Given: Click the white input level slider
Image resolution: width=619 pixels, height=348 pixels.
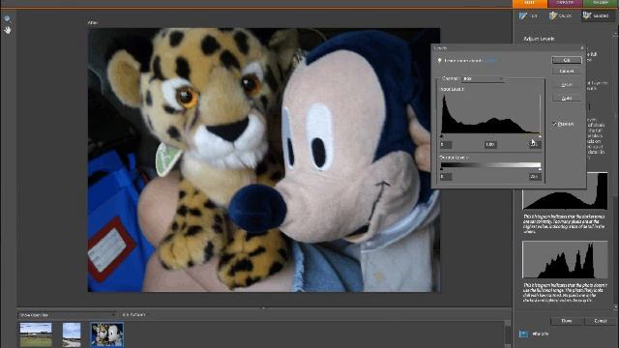Looking at the screenshot, I should pos(540,136).
